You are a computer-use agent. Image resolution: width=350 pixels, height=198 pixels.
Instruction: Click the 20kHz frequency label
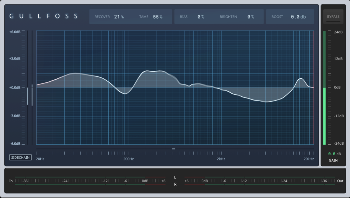(309, 159)
